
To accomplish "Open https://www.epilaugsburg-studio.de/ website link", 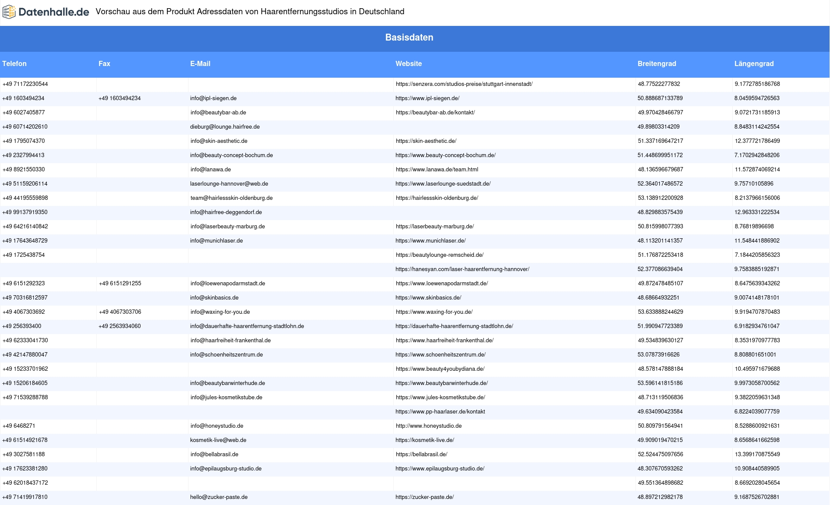I will tap(440, 469).
